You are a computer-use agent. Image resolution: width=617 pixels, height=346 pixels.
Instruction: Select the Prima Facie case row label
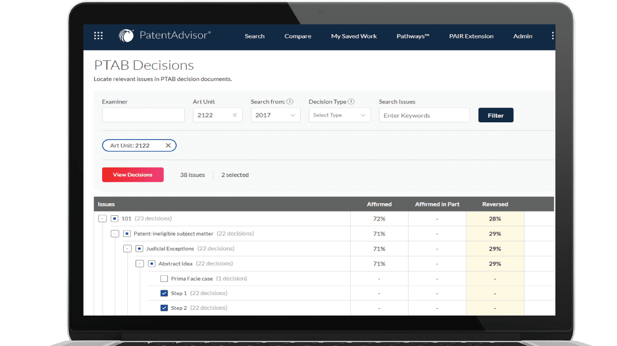[x=192, y=278]
